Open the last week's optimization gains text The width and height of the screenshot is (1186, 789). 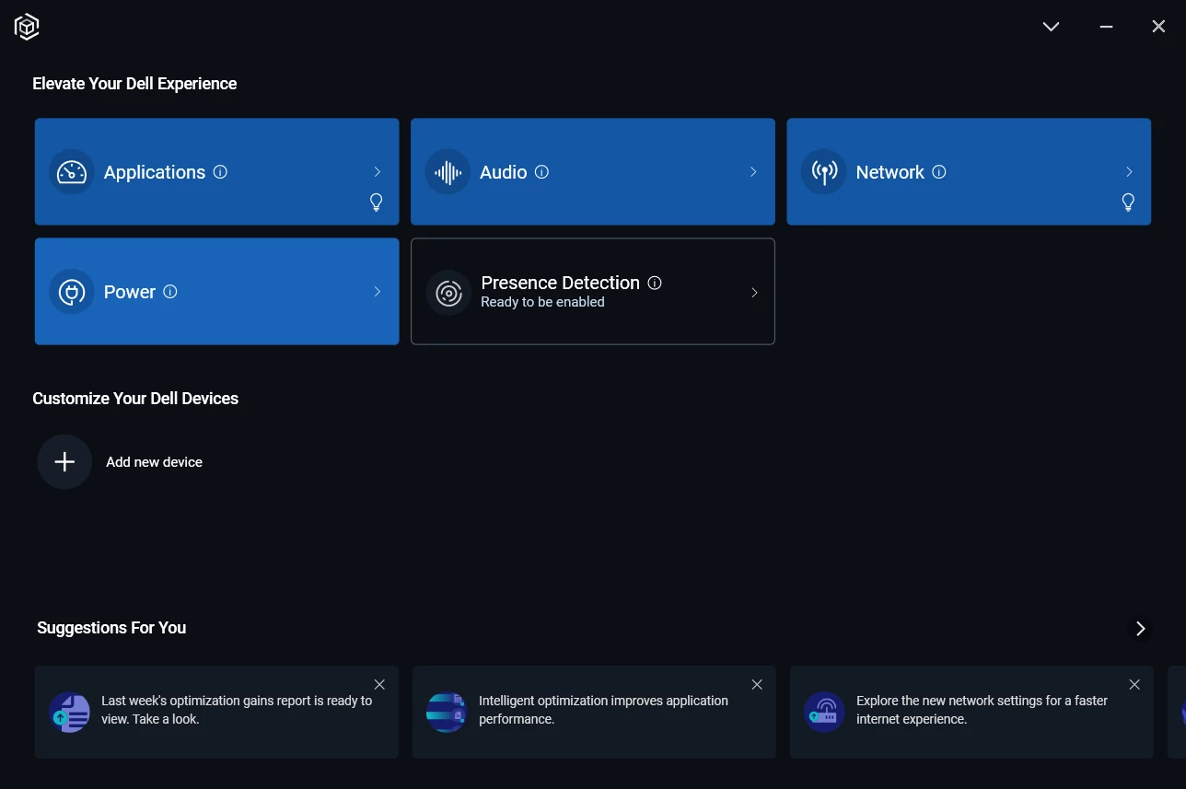pos(237,710)
